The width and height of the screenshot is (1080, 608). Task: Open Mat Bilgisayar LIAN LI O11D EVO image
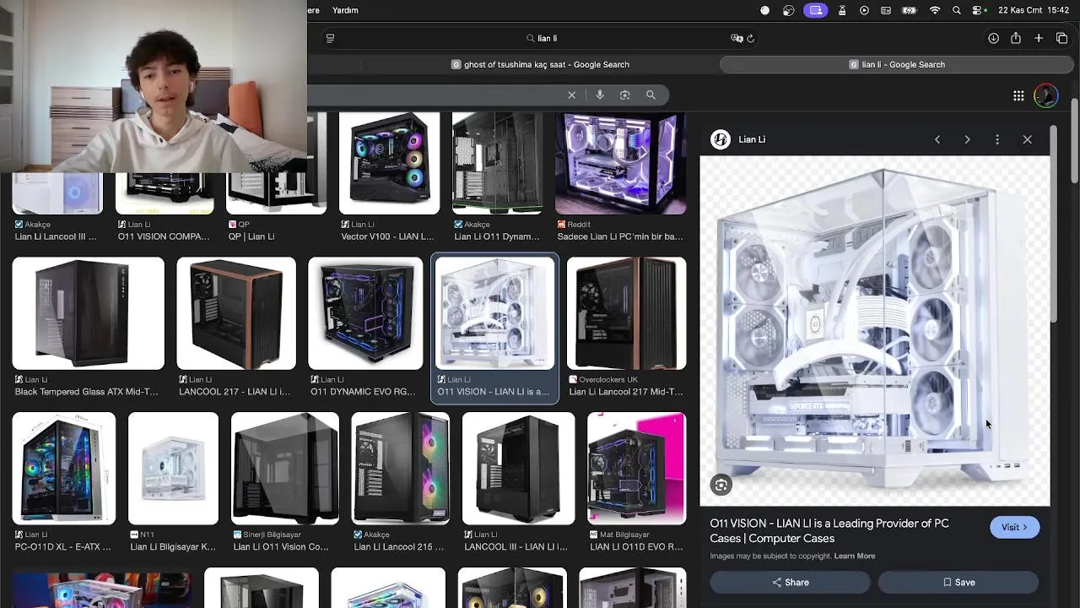pos(637,469)
